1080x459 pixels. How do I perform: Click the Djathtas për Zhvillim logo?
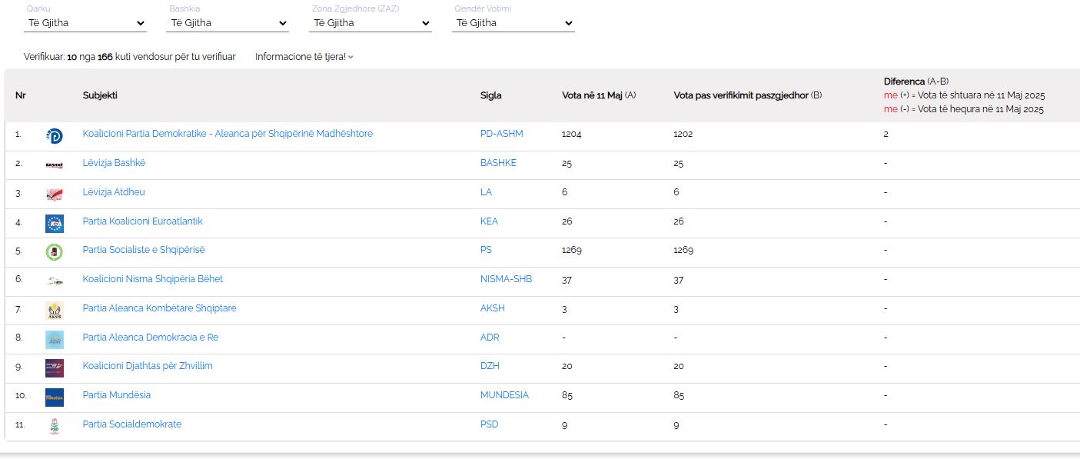click(55, 368)
